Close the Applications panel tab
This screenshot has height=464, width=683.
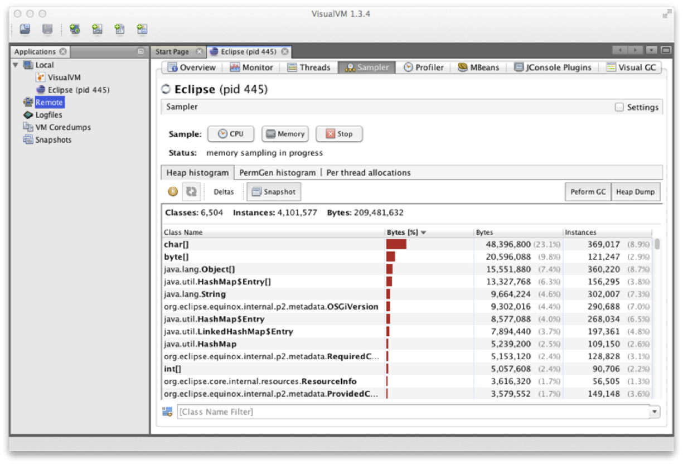pos(63,52)
